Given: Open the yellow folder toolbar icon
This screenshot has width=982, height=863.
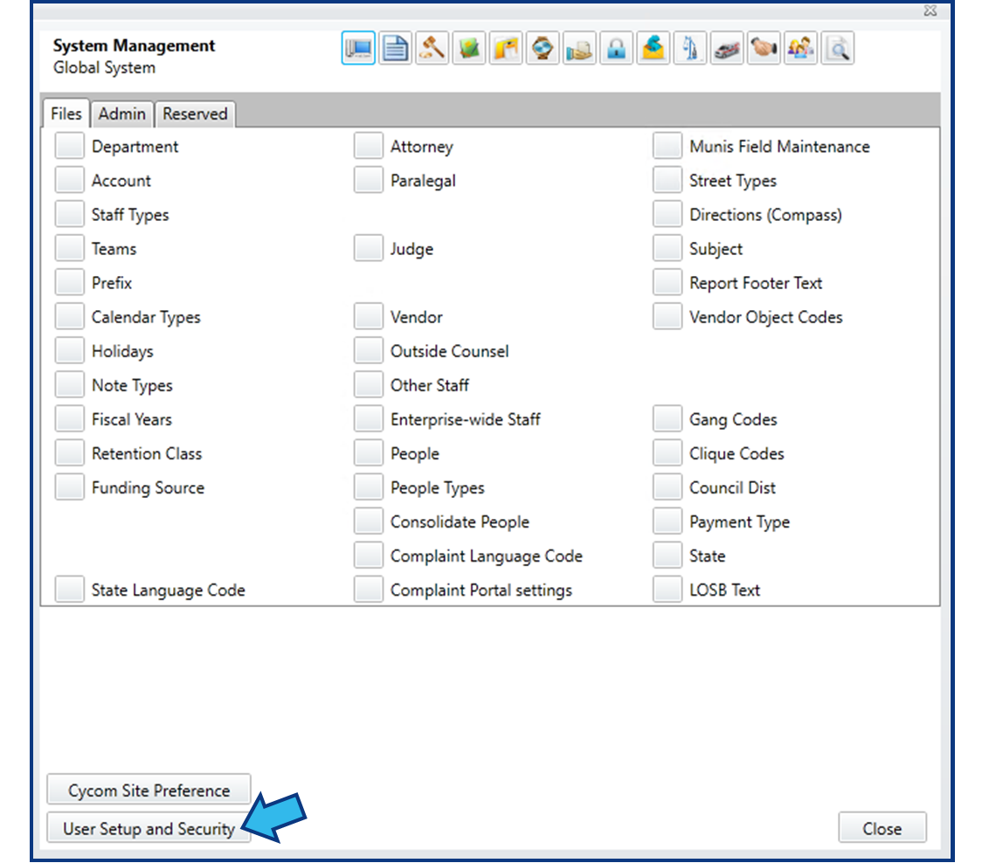Looking at the screenshot, I should [506, 48].
